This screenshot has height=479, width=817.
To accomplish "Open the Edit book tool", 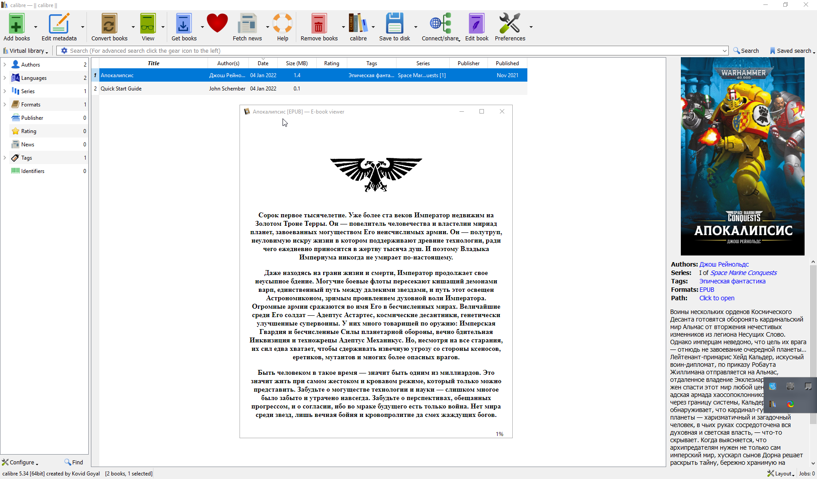I will pos(476,24).
